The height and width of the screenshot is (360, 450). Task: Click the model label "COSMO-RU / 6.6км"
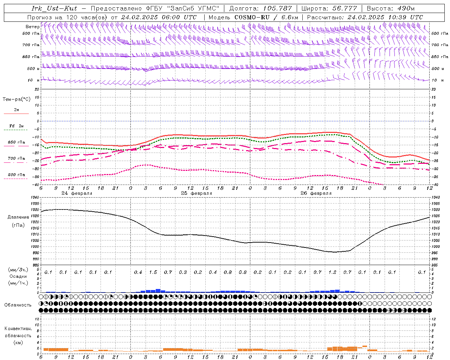click(266, 17)
